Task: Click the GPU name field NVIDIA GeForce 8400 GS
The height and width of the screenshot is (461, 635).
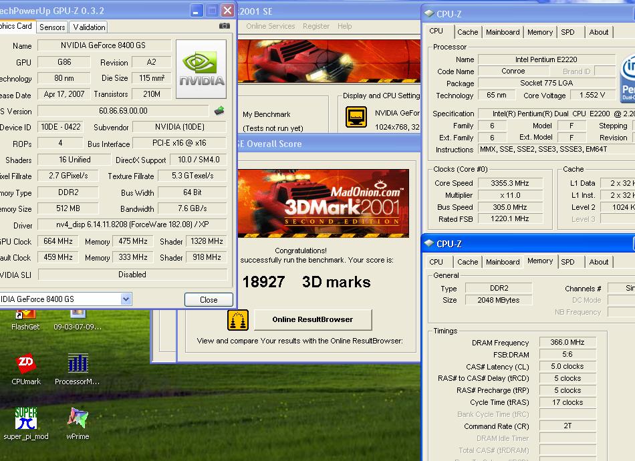Action: point(104,45)
